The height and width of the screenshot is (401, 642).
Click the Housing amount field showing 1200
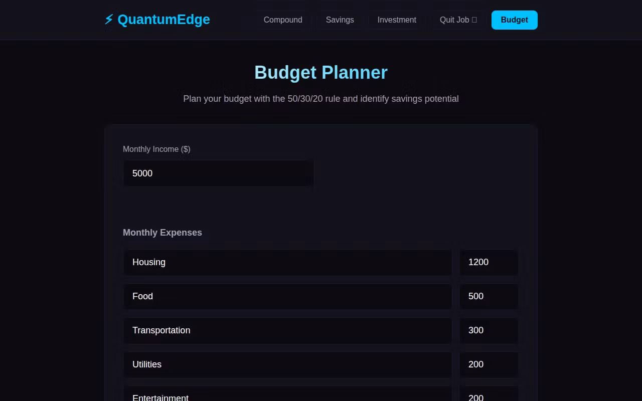pos(489,262)
